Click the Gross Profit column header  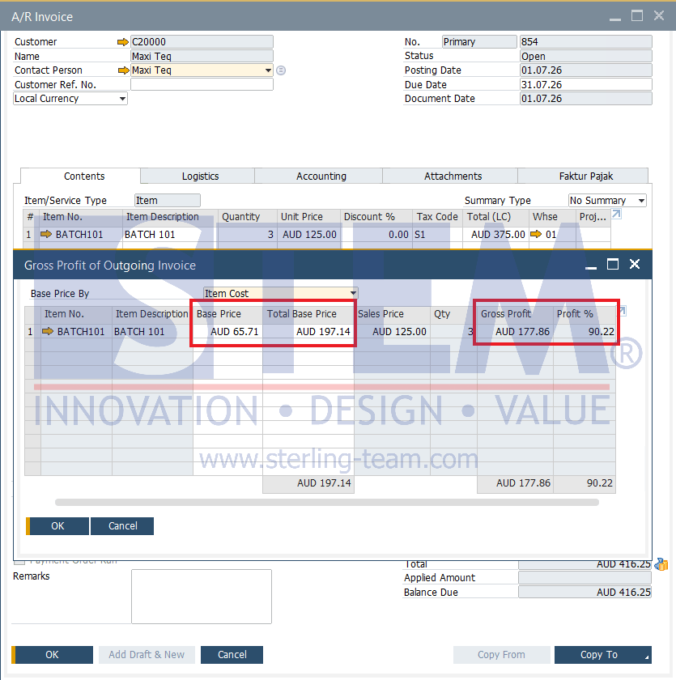pos(515,314)
